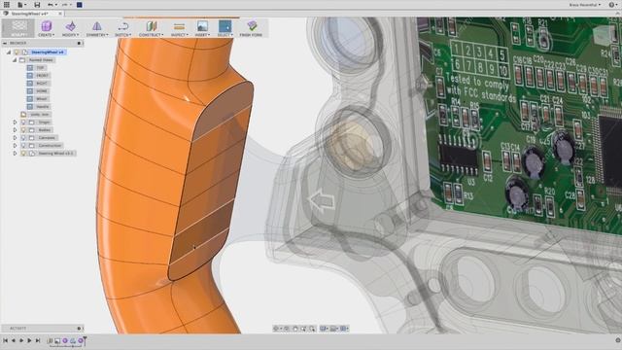Screen dimensions: 622x350
Task: Click the Units item in browser
Action: 39,115
